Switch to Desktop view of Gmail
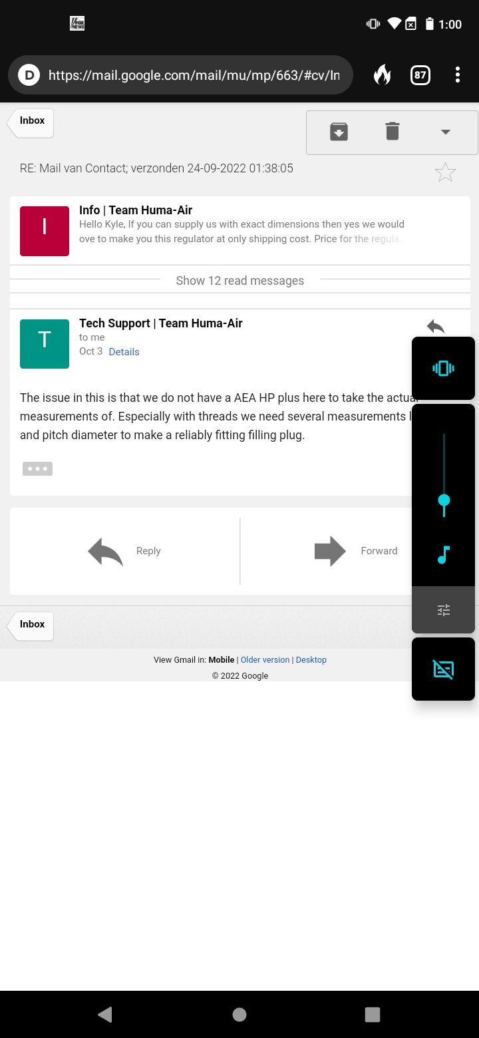 311,660
